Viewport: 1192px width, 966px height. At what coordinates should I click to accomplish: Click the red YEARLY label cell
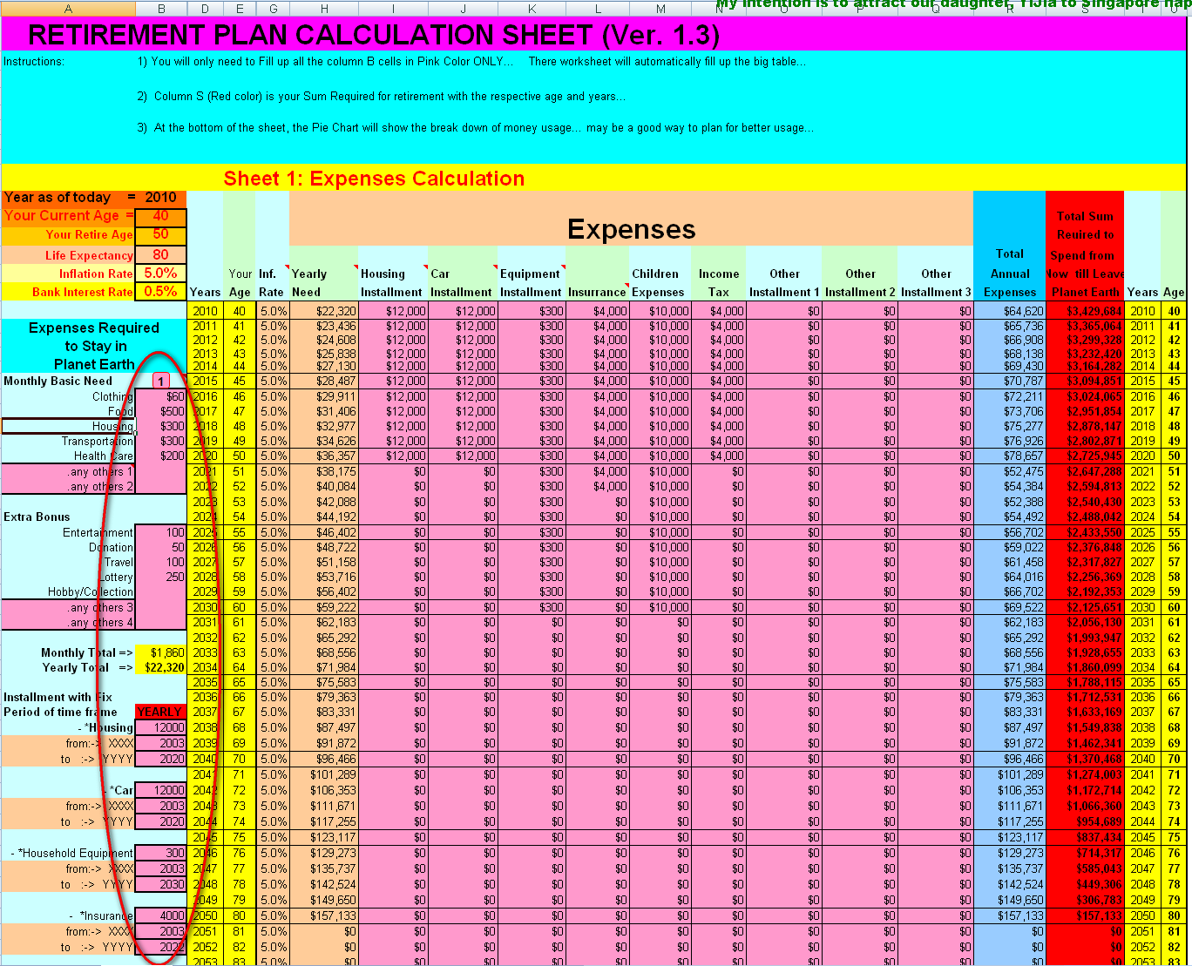click(161, 712)
